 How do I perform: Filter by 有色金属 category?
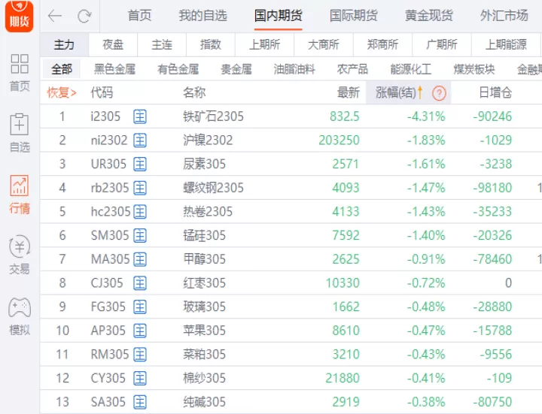coord(178,69)
